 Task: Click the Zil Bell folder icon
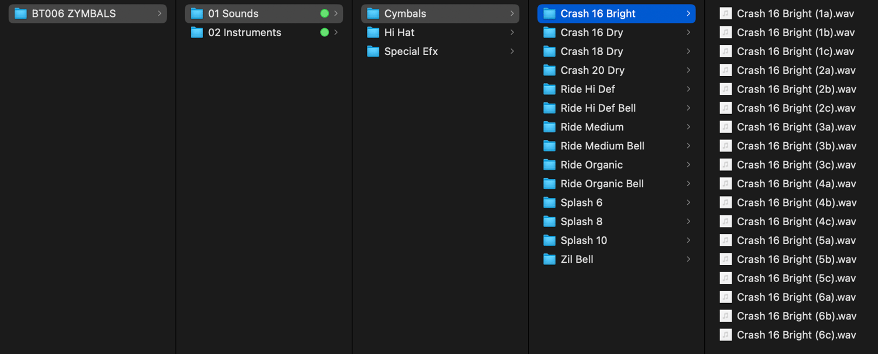[549, 259]
